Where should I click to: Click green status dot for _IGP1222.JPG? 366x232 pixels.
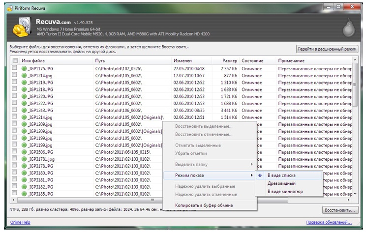tap(24, 104)
